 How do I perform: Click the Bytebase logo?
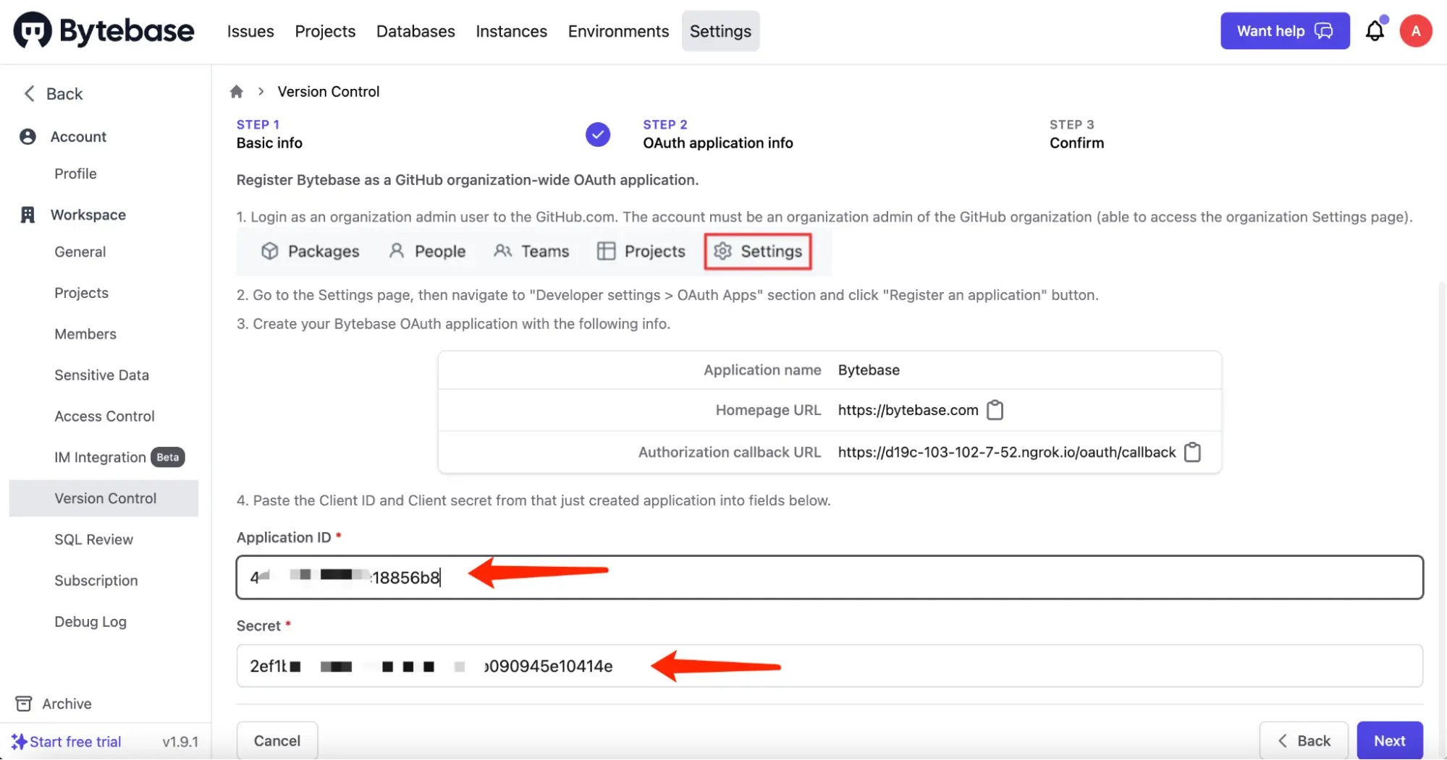click(x=104, y=31)
